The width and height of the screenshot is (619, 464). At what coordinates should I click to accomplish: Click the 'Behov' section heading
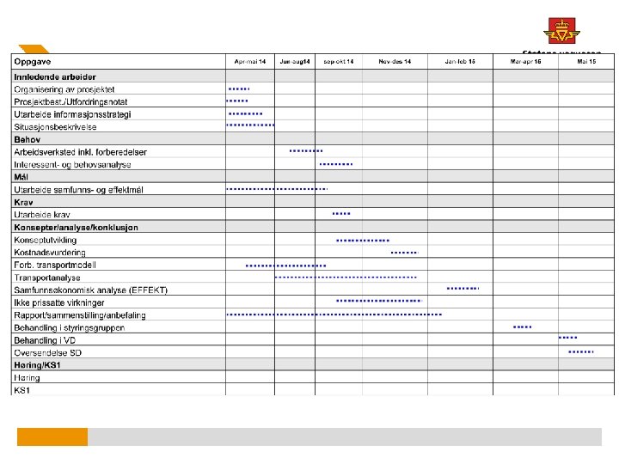[x=28, y=140]
